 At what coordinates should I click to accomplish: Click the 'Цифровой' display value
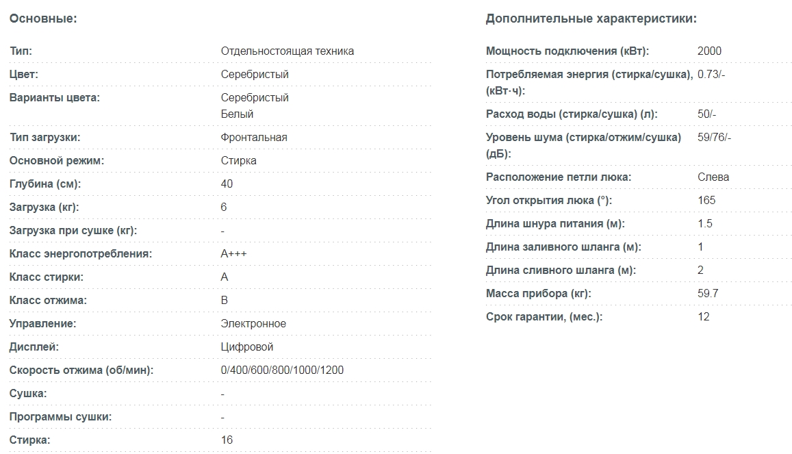247,346
